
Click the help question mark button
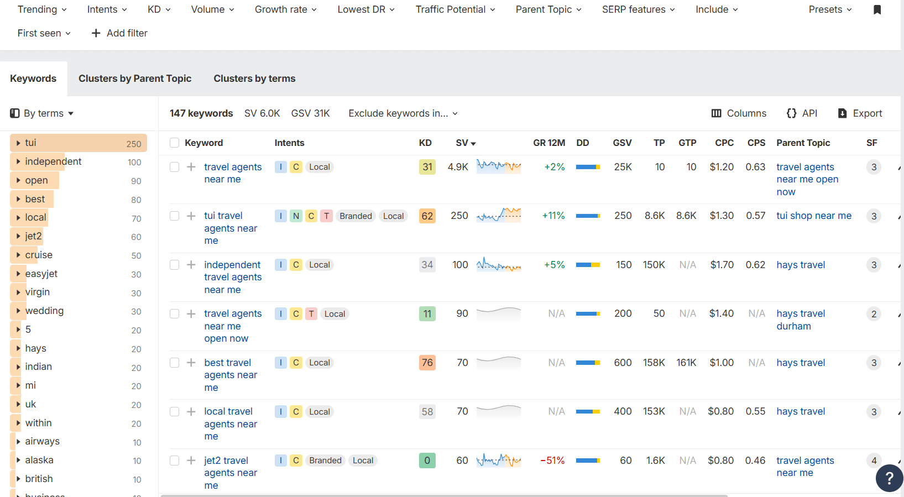click(889, 478)
